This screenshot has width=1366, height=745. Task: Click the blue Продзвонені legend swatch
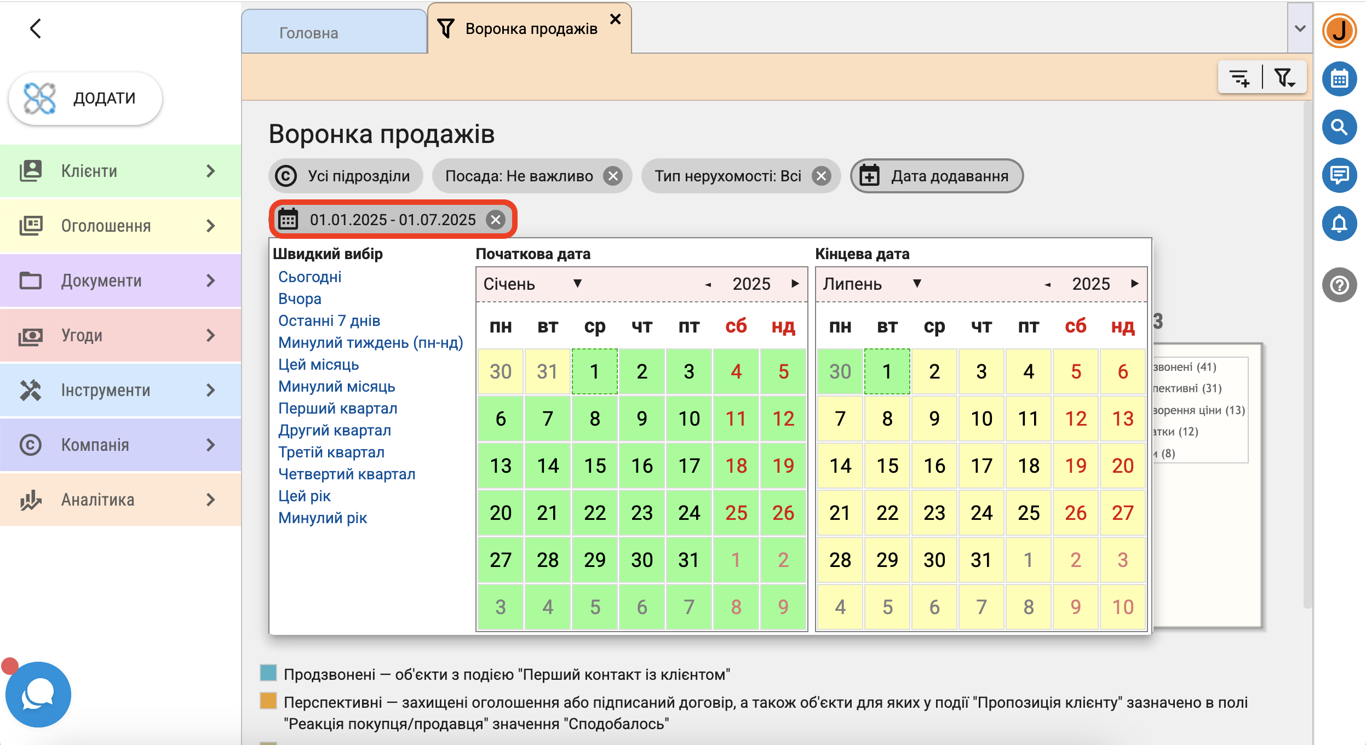click(x=268, y=673)
